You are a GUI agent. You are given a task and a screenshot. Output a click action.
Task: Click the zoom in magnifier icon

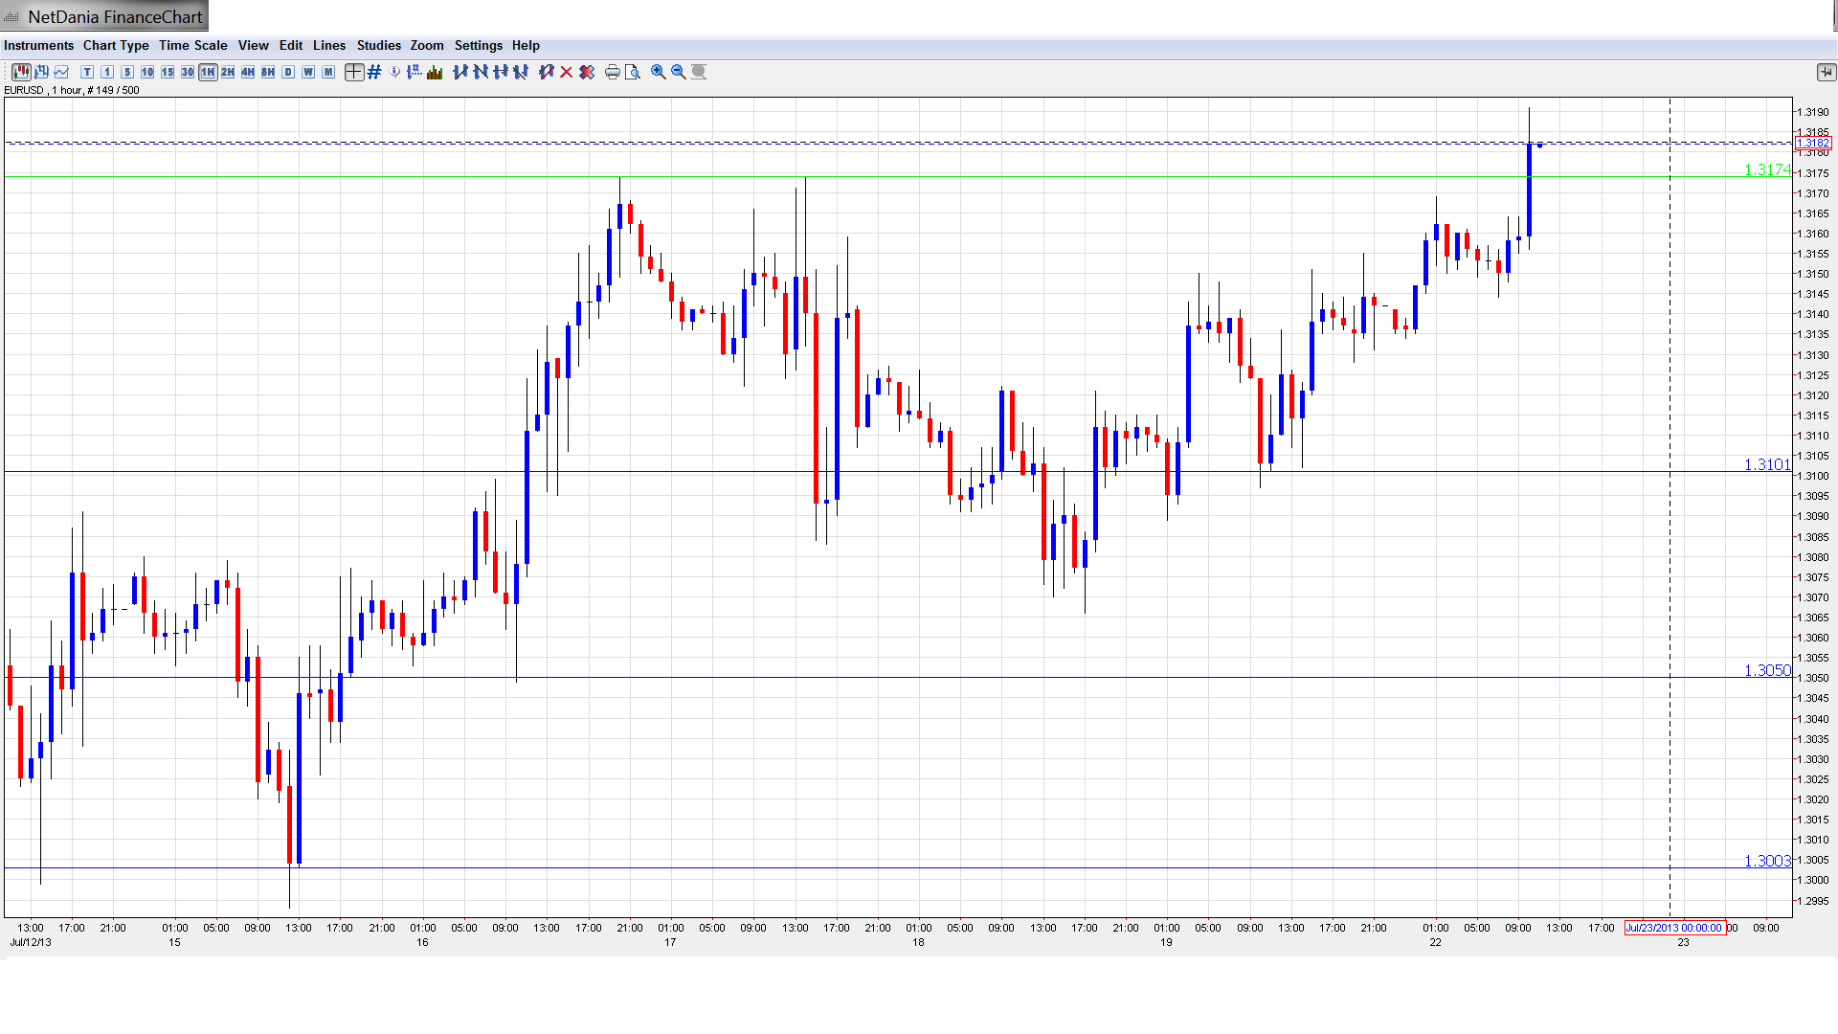pyautogui.click(x=659, y=72)
